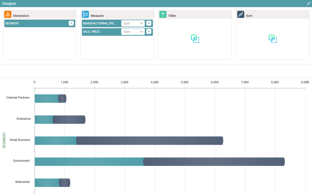Click the teal Midmarket bar segment
Screen dimensions: 312x195
click(47, 183)
